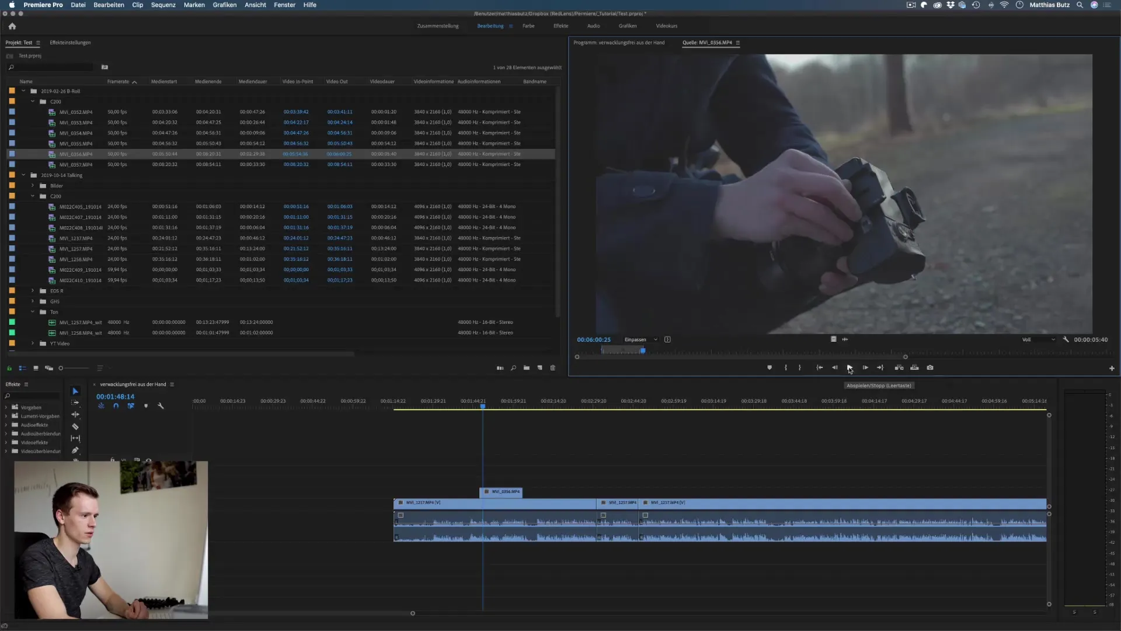
Task: Click the delete trash icon in project panel
Action: 553,368
